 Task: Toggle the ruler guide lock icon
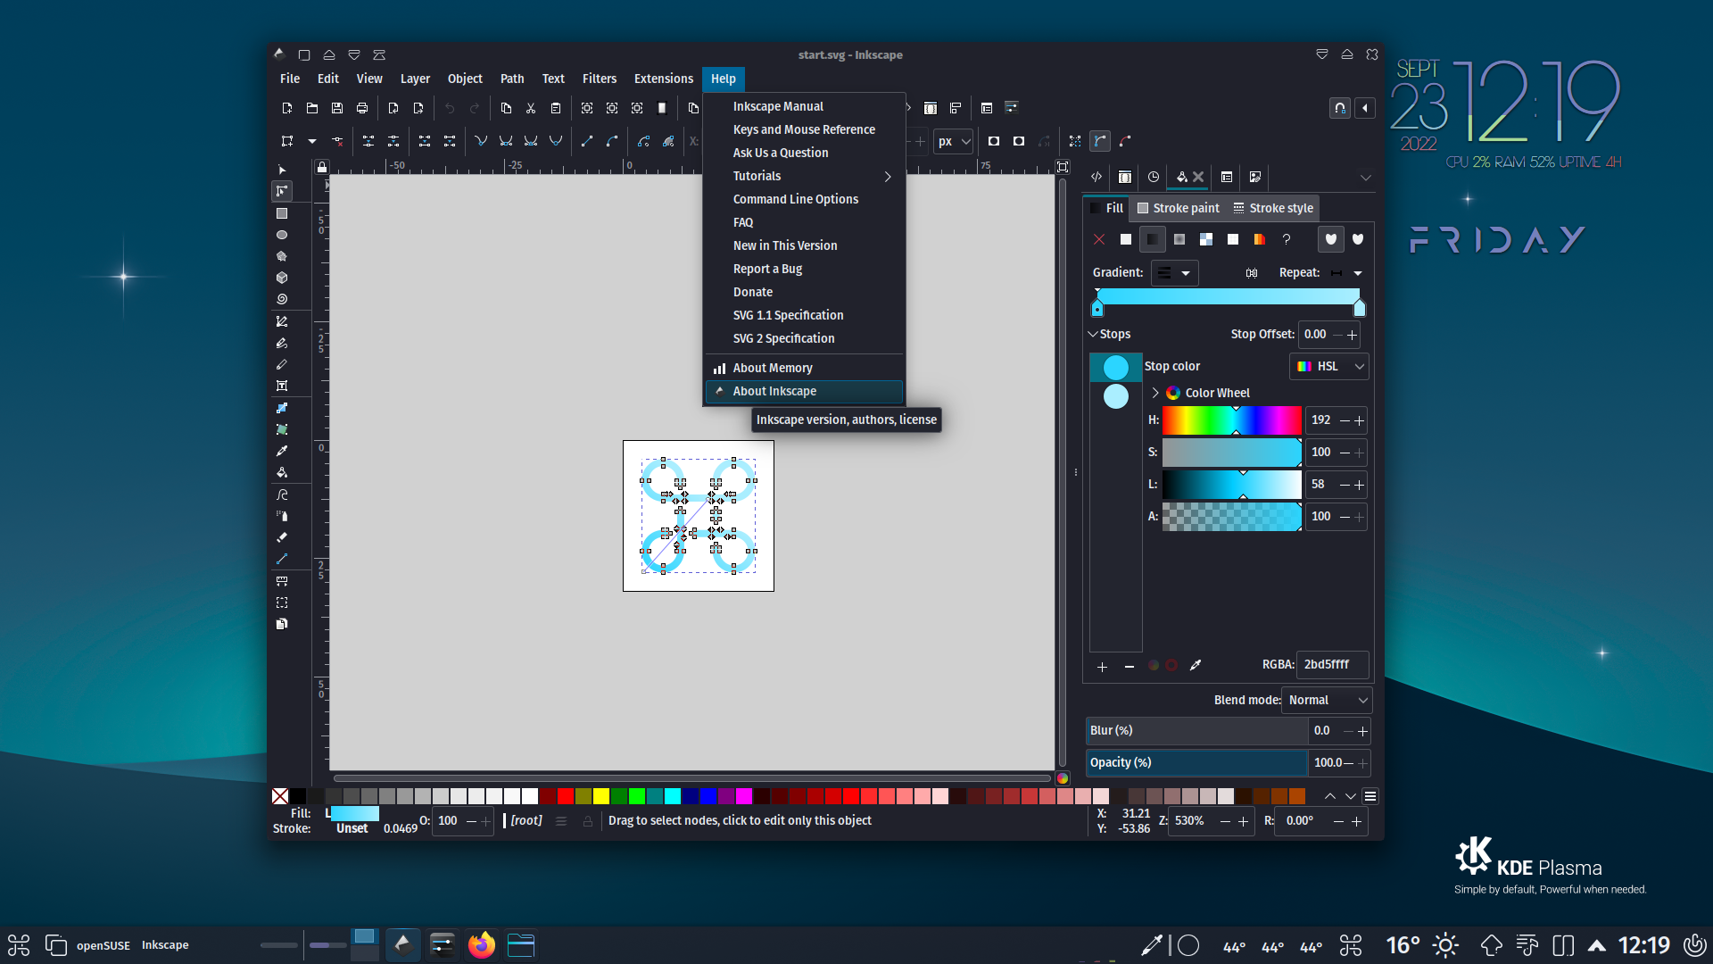click(x=322, y=167)
